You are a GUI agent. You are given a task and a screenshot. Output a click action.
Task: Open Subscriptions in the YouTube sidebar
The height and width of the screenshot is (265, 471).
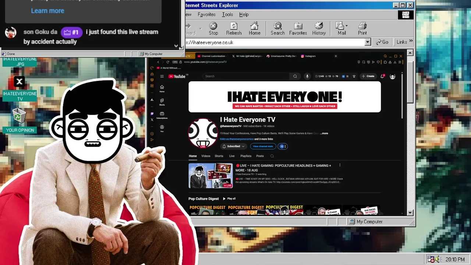(x=162, y=115)
